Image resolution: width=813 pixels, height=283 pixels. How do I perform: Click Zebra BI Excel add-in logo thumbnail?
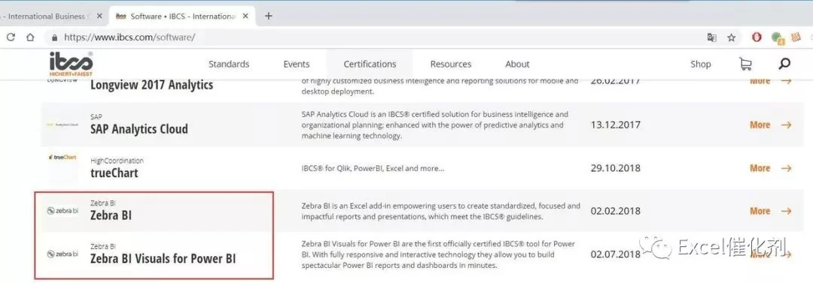coord(62,211)
